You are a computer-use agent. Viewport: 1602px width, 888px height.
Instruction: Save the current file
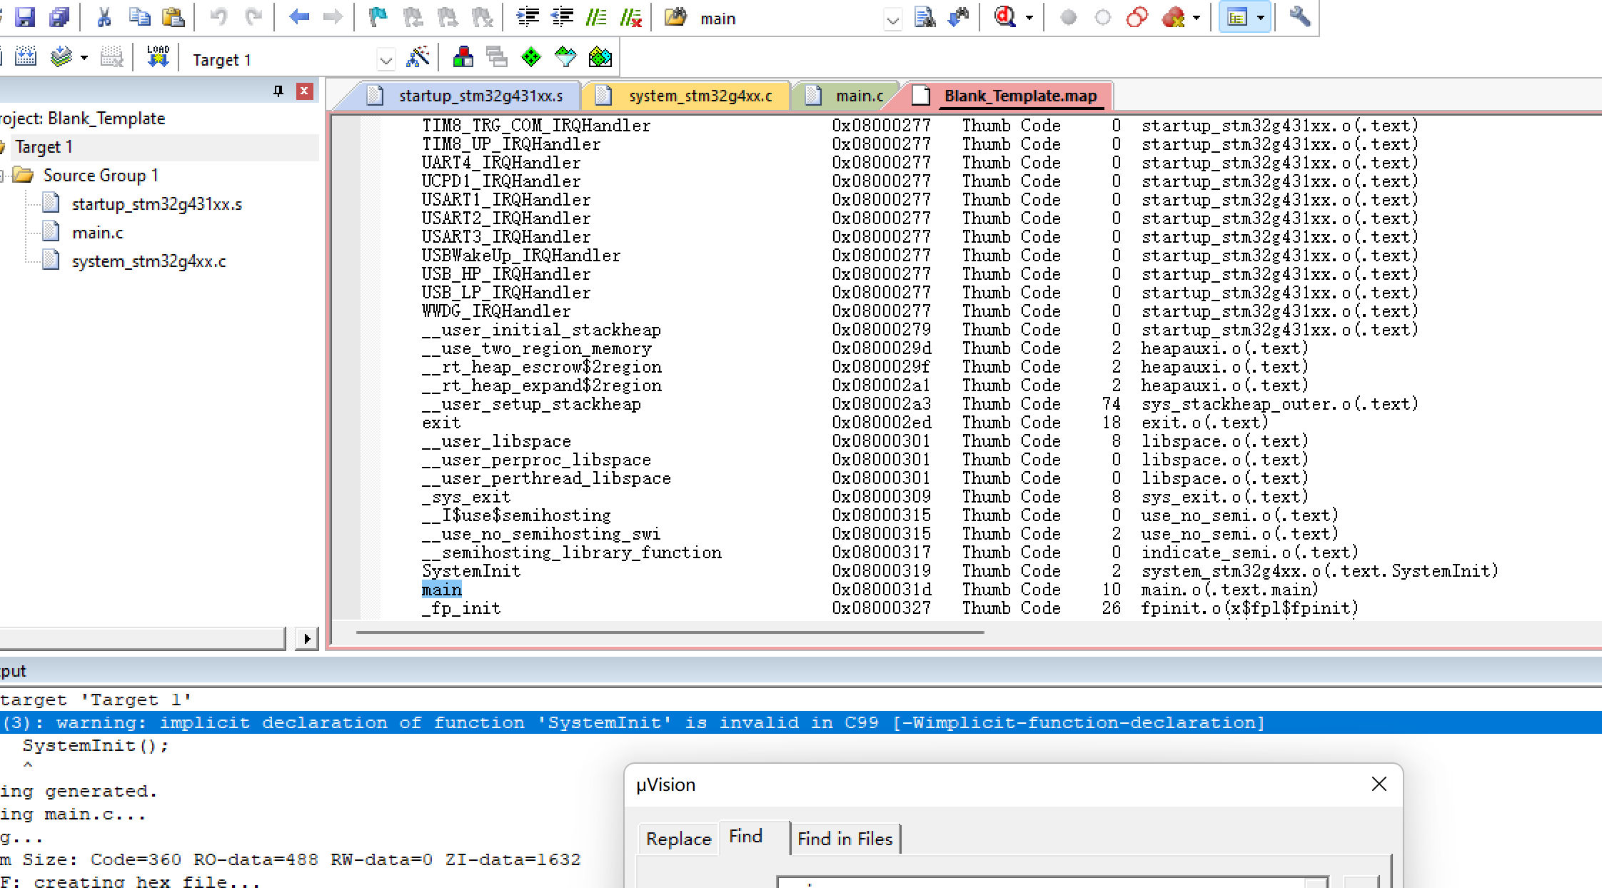(25, 17)
